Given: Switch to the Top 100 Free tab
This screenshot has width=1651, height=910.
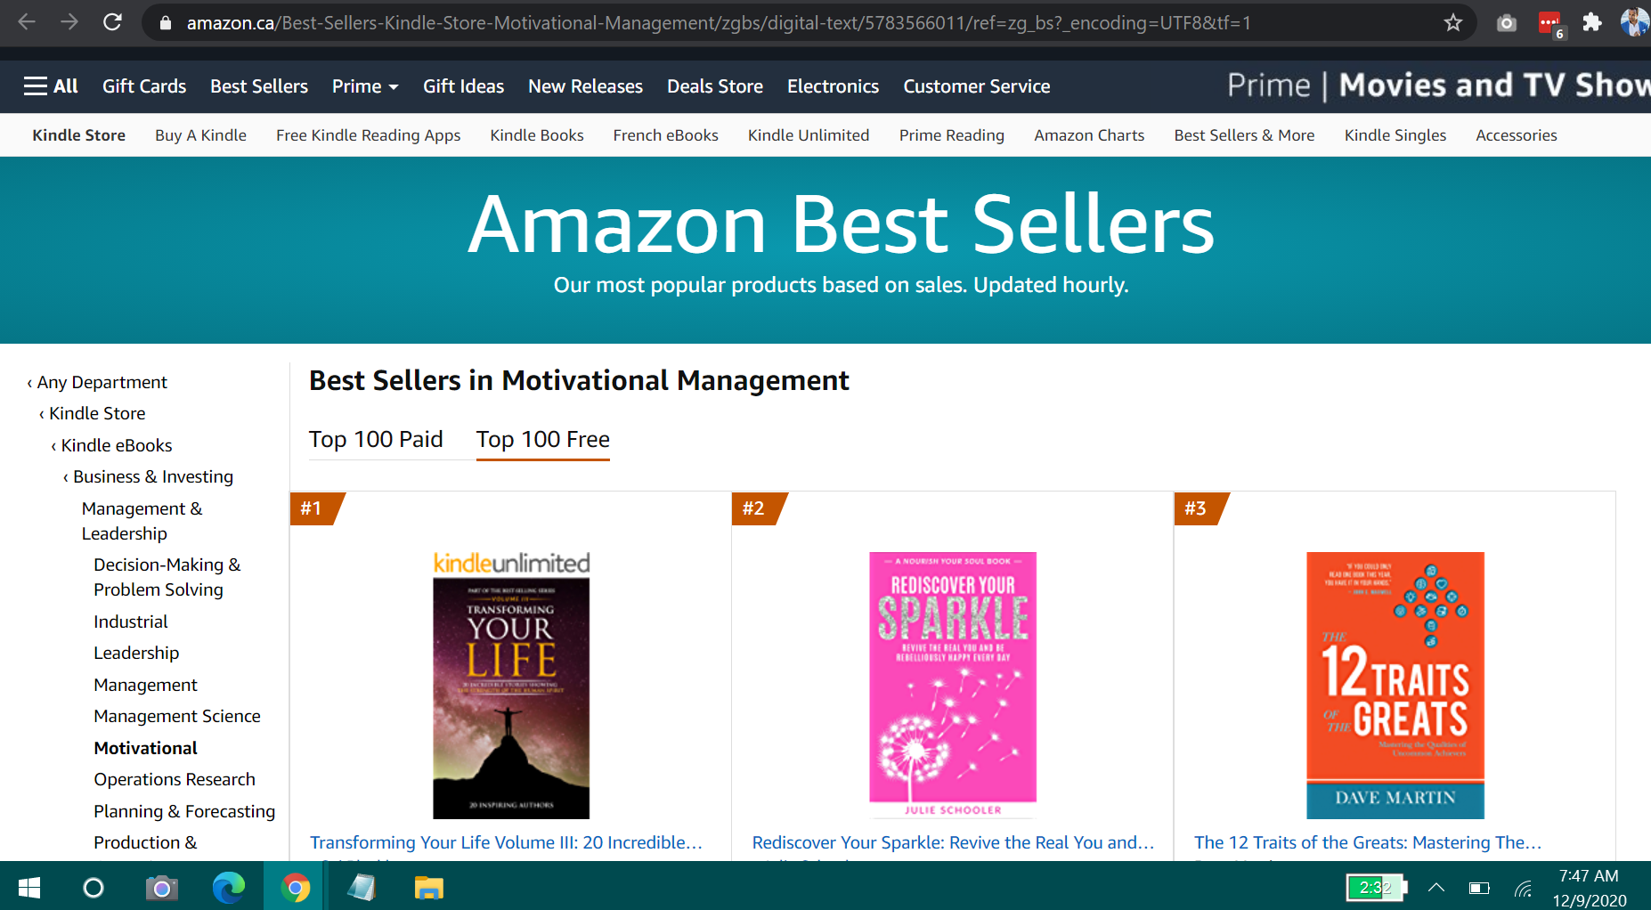Looking at the screenshot, I should click(x=543, y=440).
